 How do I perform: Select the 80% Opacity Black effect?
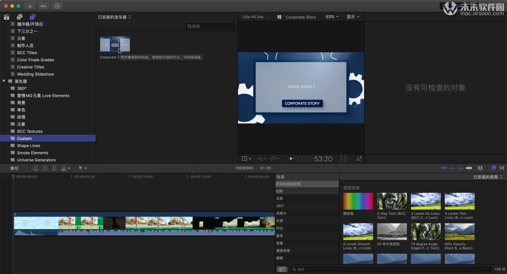459,231
